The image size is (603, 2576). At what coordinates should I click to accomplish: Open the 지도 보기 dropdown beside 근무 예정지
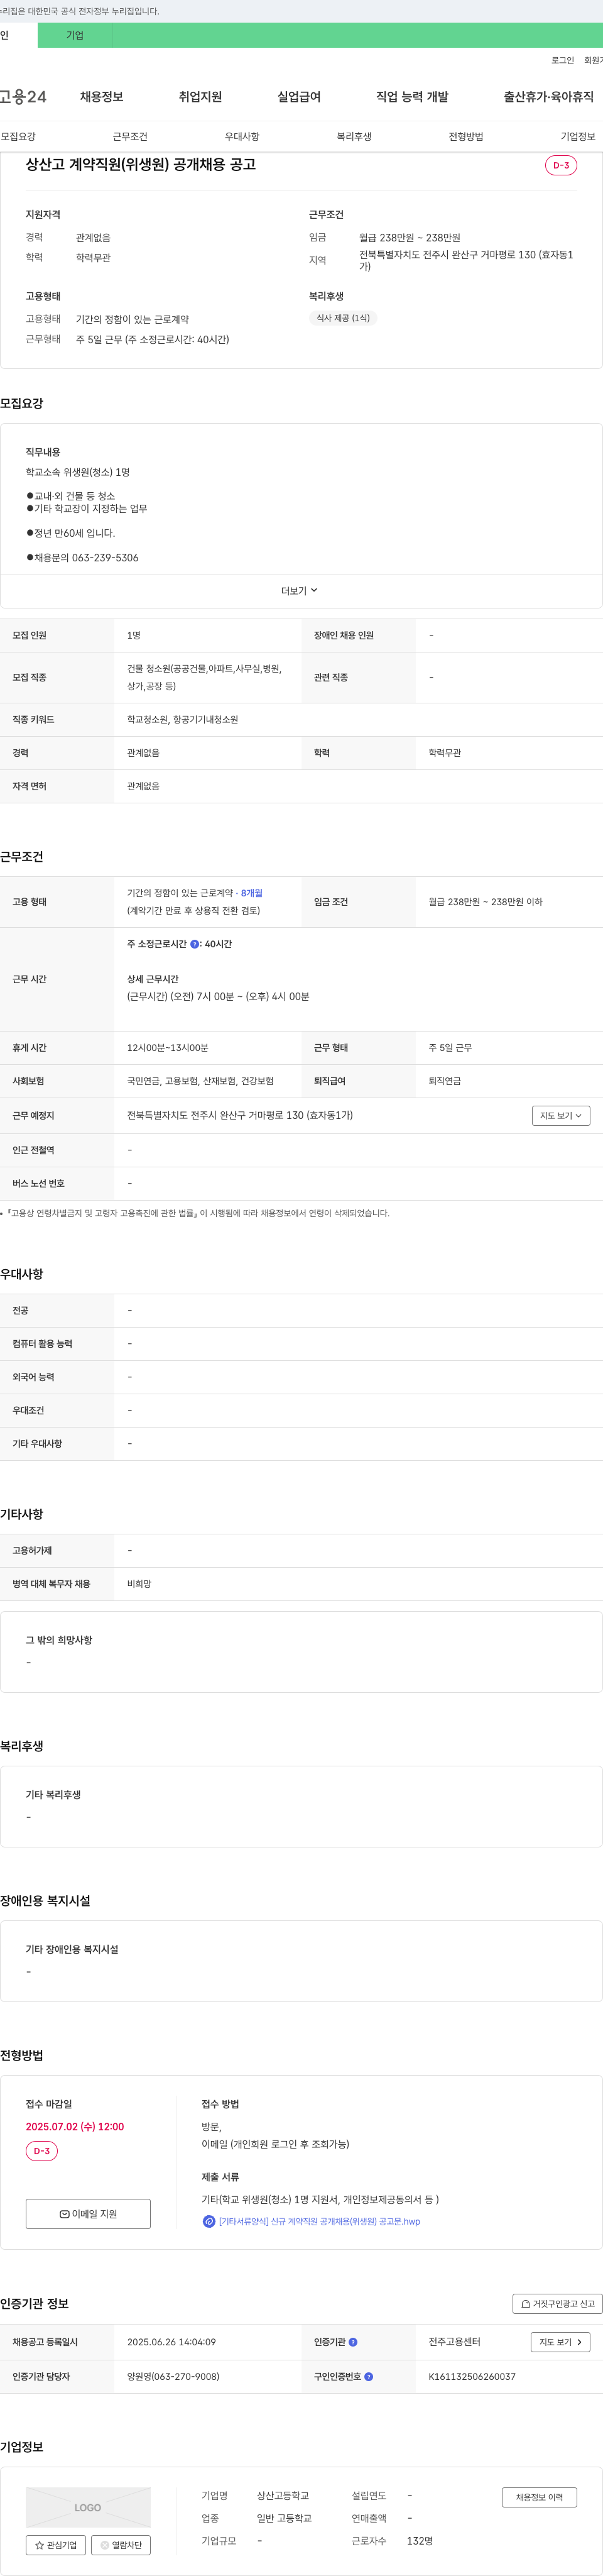(561, 1115)
